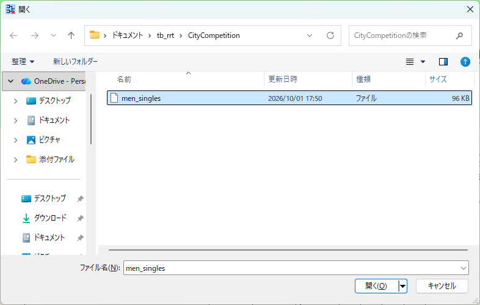Select ドキュメント under OneDrive
Viewport: 480px width, 305px height.
pos(48,120)
